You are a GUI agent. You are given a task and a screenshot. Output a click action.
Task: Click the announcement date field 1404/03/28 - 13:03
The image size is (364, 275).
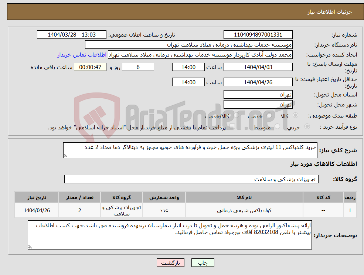71,35
